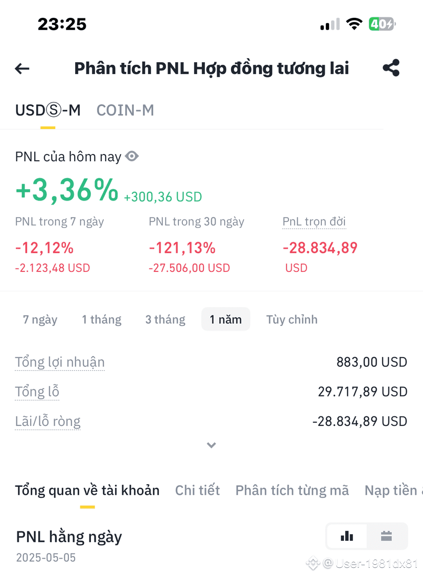The image size is (423, 576).
Task: Expand details with the down chevron
Action: [x=211, y=445]
